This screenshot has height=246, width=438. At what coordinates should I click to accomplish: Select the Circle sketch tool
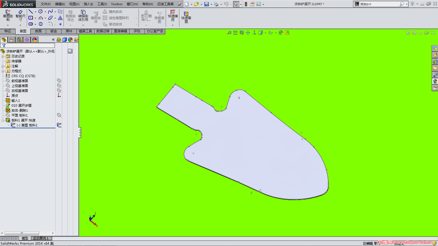pos(41,11)
